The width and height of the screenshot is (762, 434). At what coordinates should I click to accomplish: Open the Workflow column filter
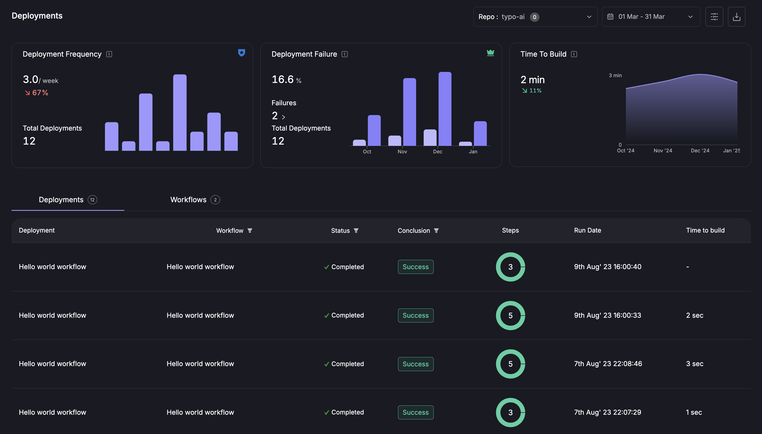pos(250,231)
